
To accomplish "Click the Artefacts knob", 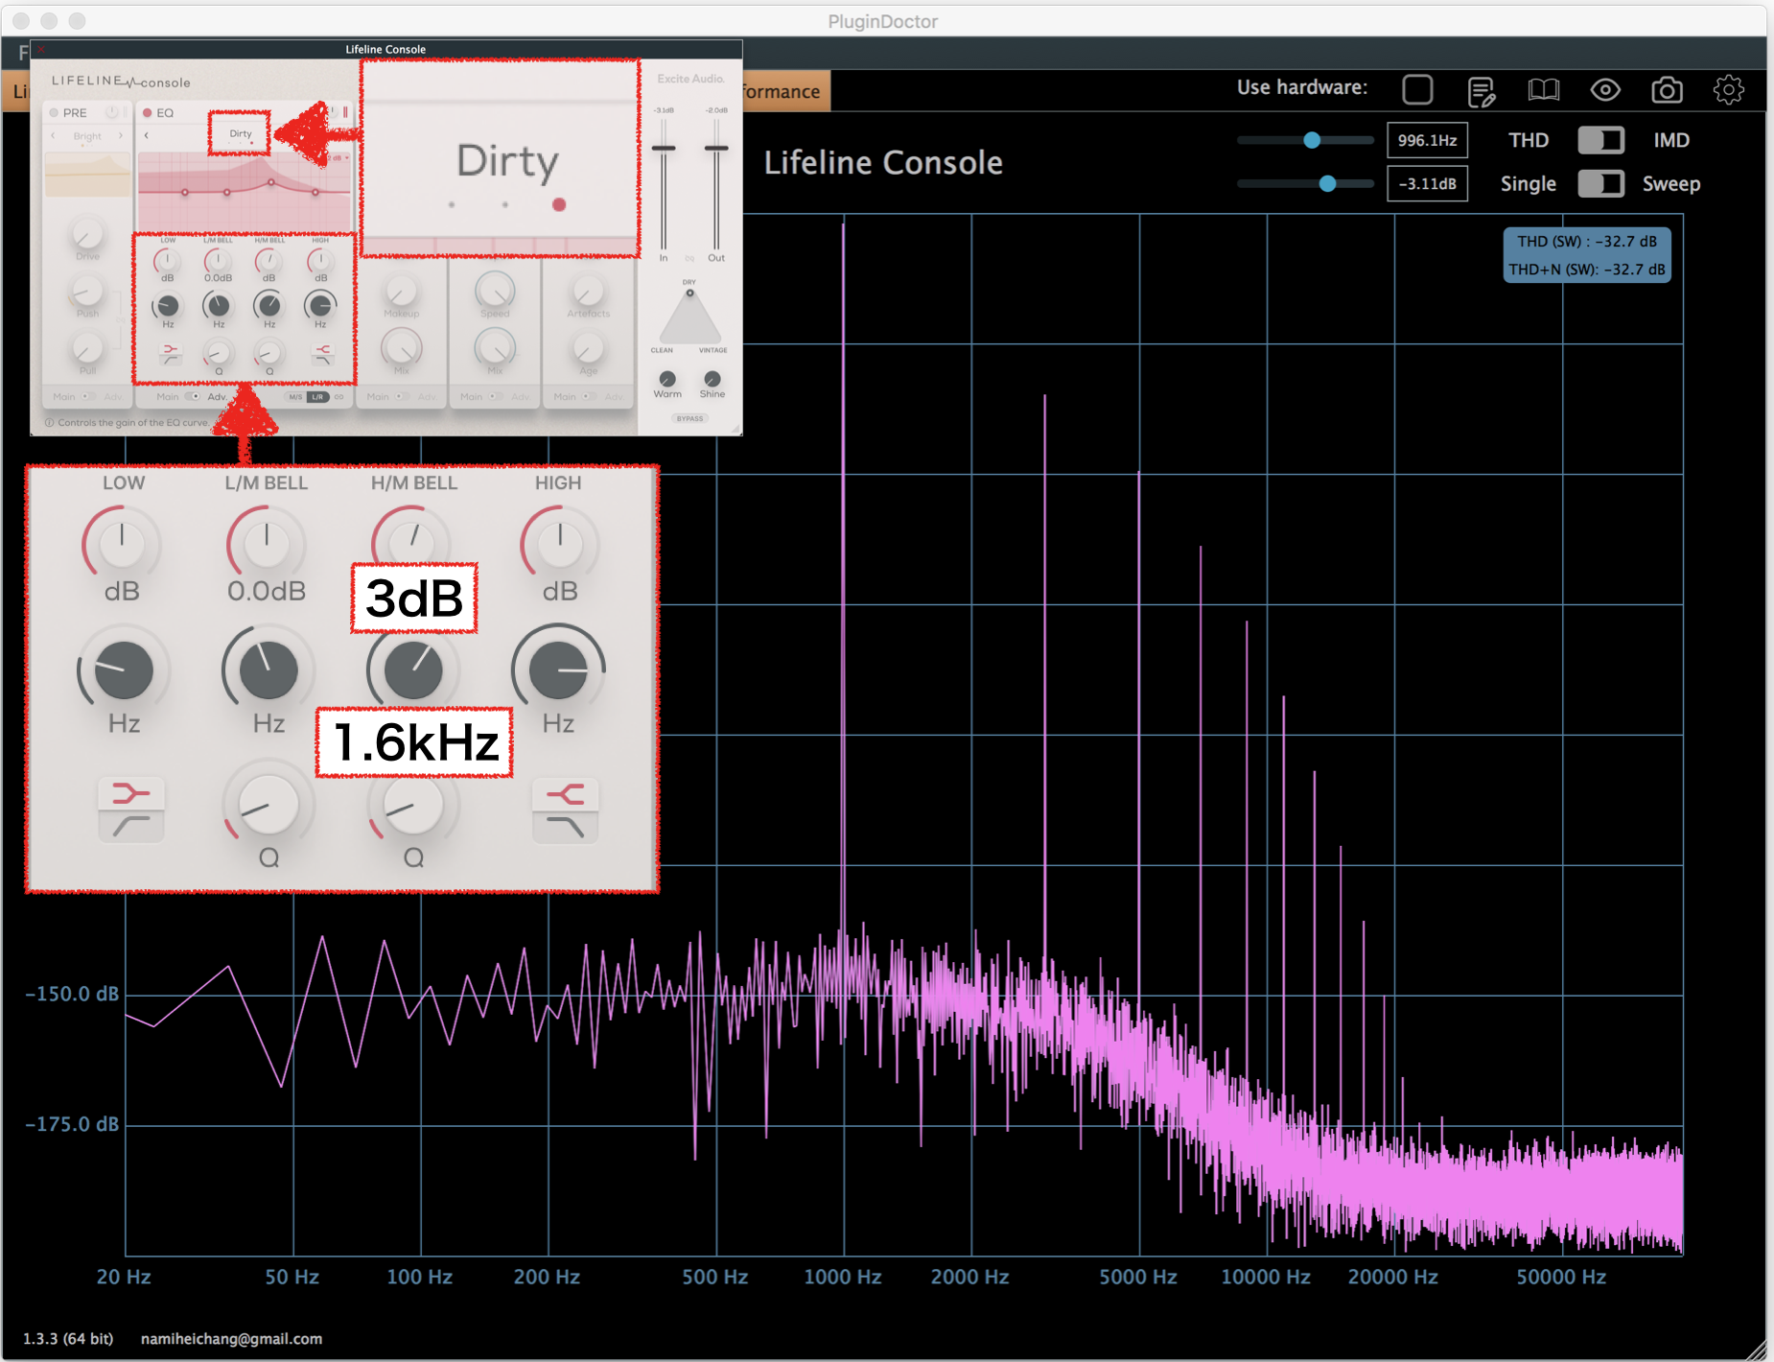I will click(588, 291).
